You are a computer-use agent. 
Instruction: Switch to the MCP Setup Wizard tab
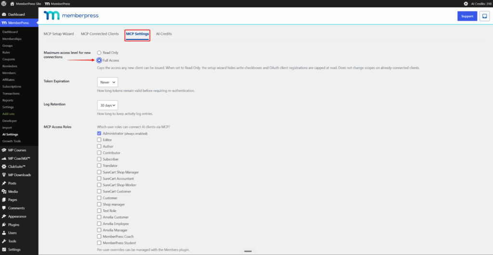(x=59, y=34)
